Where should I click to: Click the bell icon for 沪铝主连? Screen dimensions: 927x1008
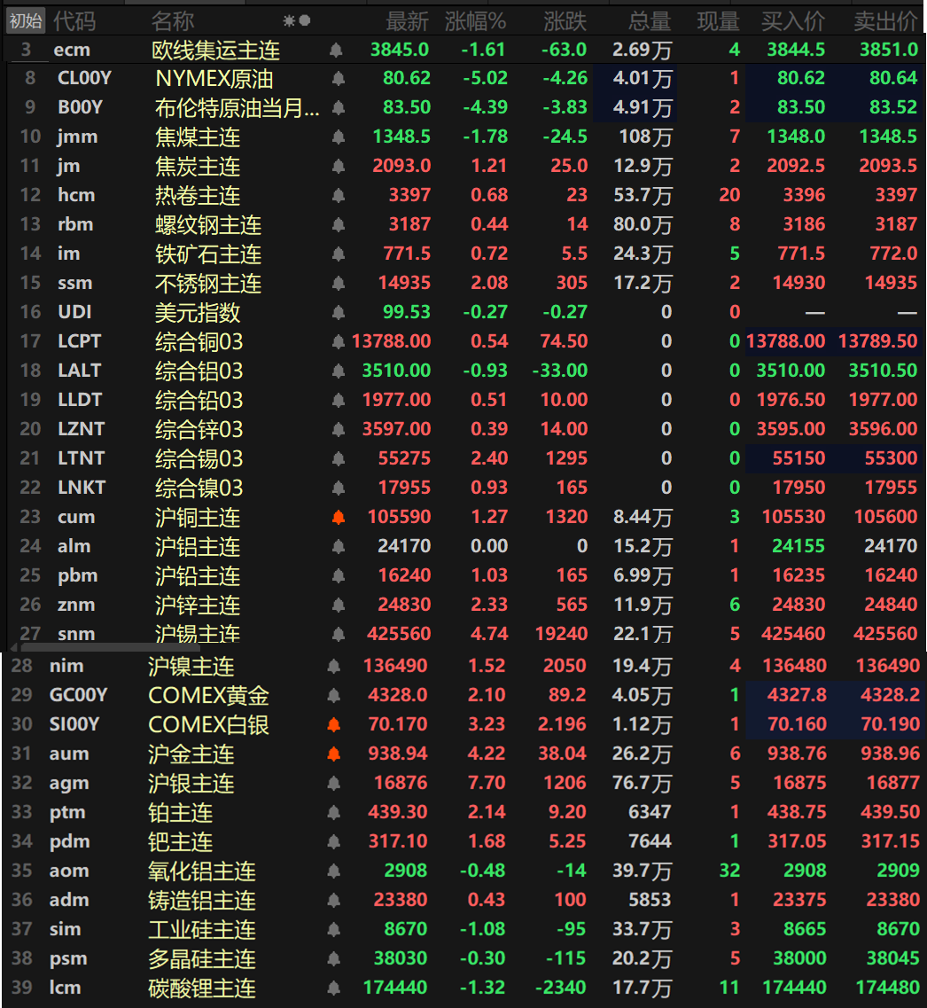(x=339, y=546)
